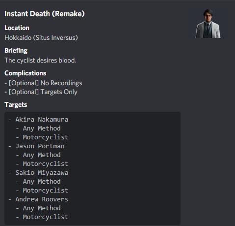Click the cyclist desires blood text
The height and width of the screenshot is (226, 235).
coord(40,60)
